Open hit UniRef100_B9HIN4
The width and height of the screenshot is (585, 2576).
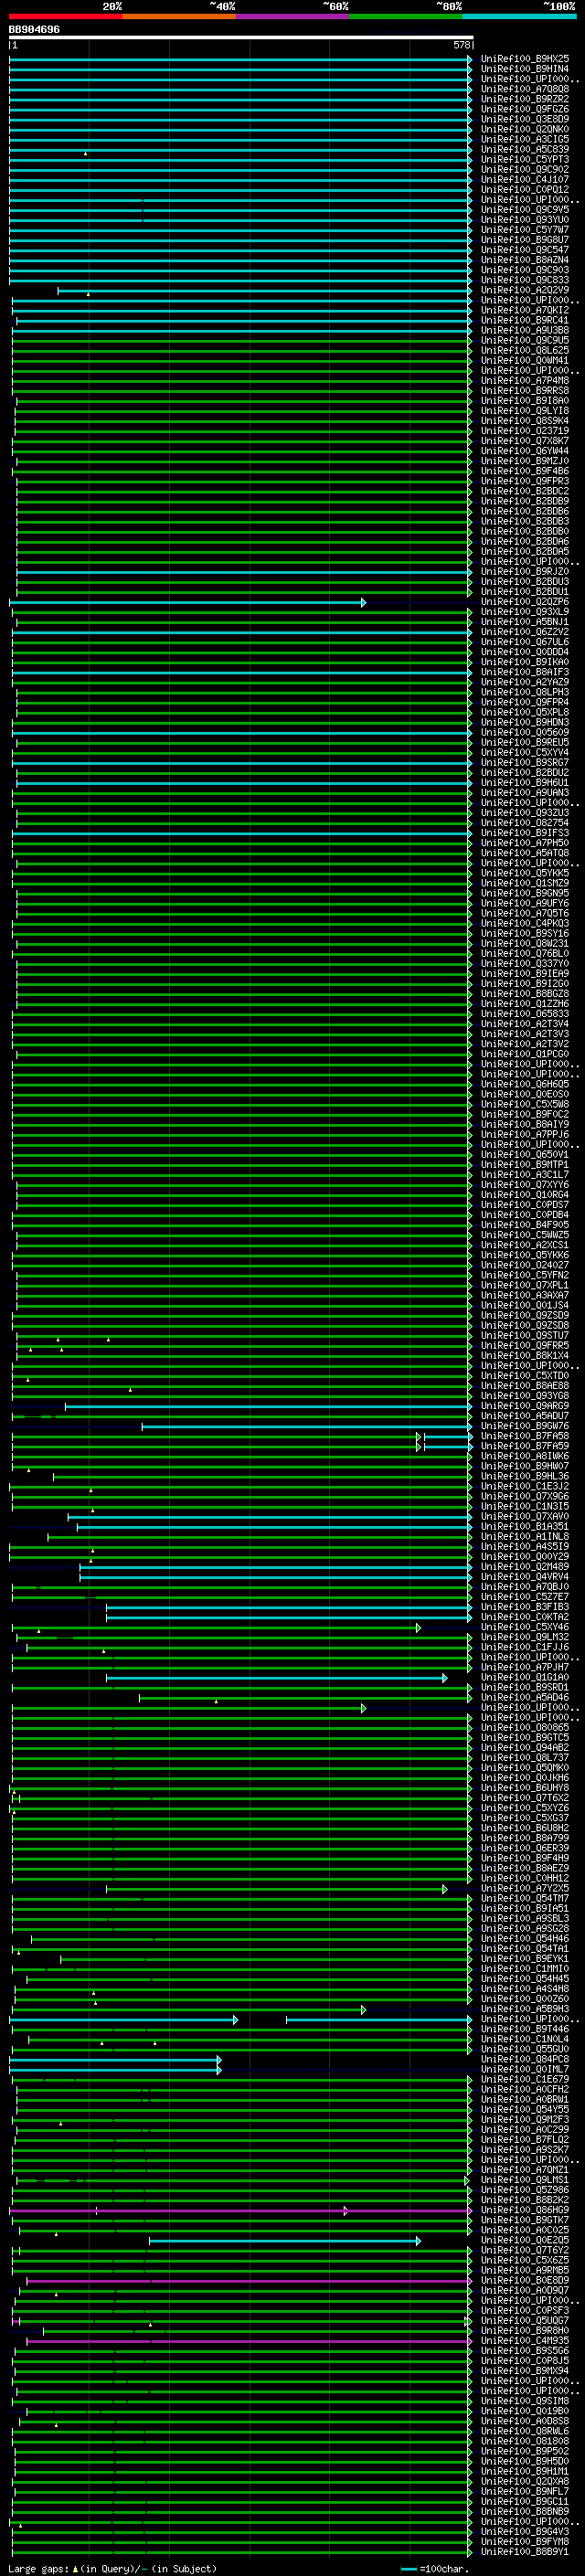525,69
